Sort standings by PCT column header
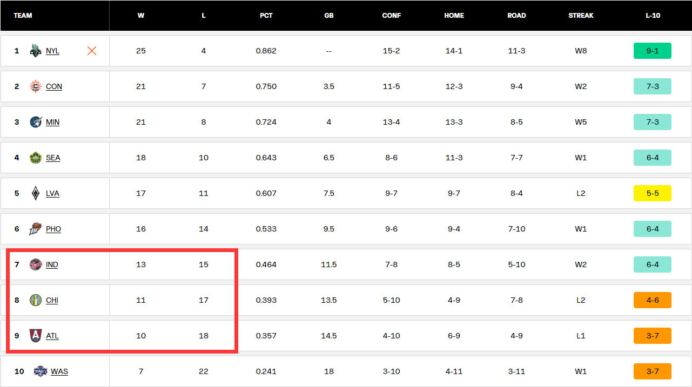The height and width of the screenshot is (387, 692). click(266, 16)
